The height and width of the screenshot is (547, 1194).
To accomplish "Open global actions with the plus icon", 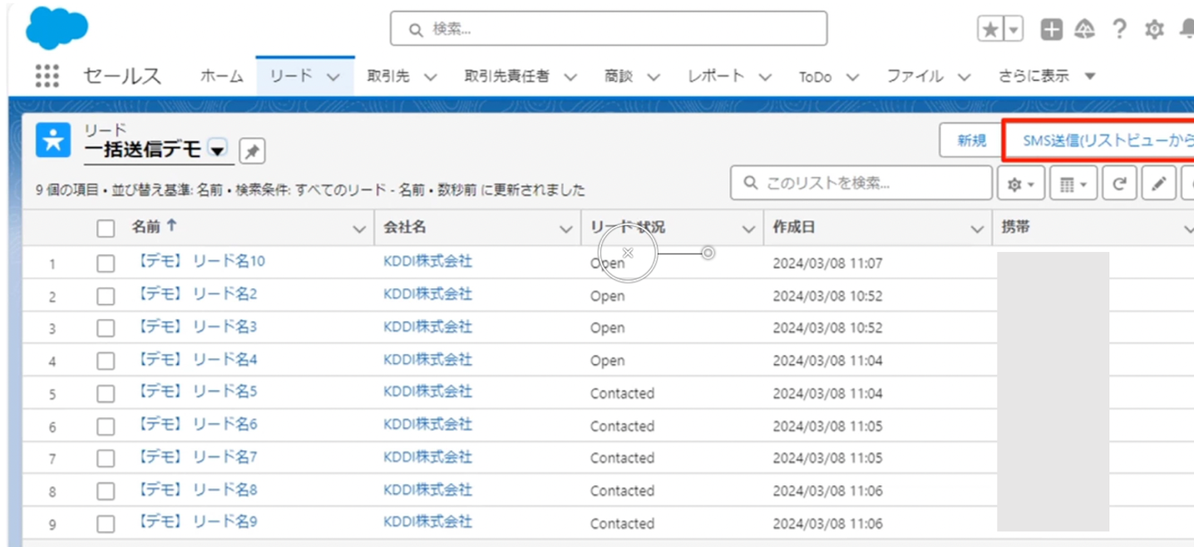I will point(1051,28).
